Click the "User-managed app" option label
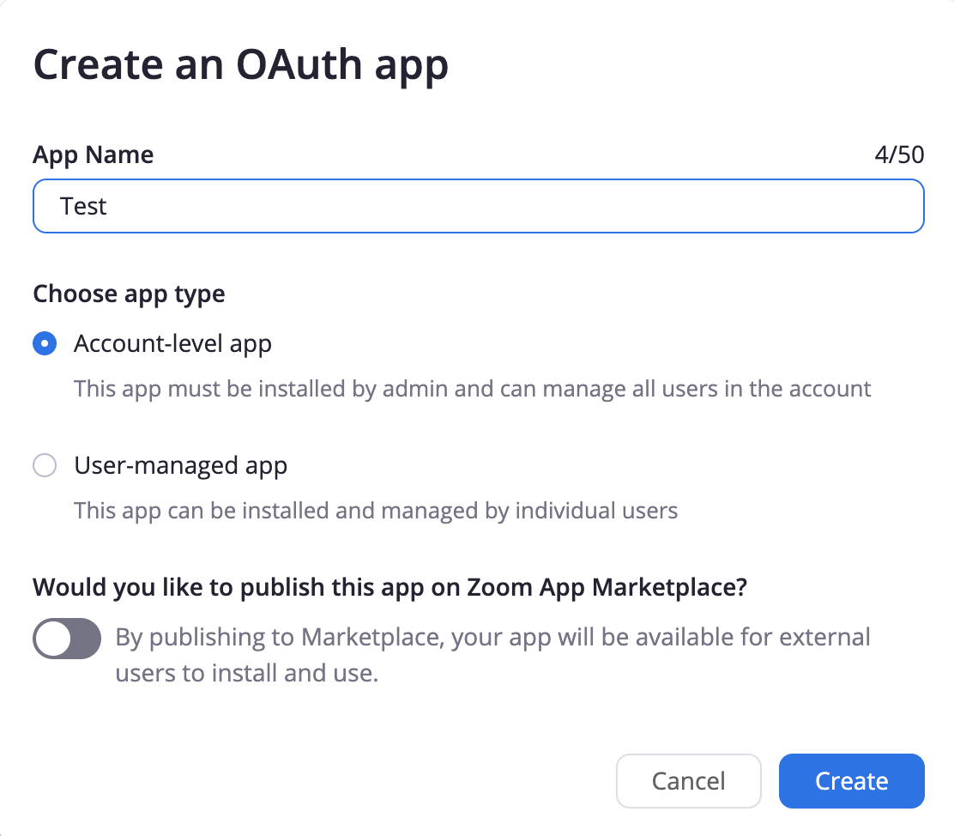The image size is (954, 836). coord(180,466)
